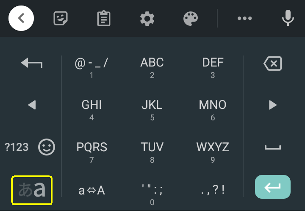Open the emoji smiley picker
The height and width of the screenshot is (211, 305).
[x=47, y=147]
